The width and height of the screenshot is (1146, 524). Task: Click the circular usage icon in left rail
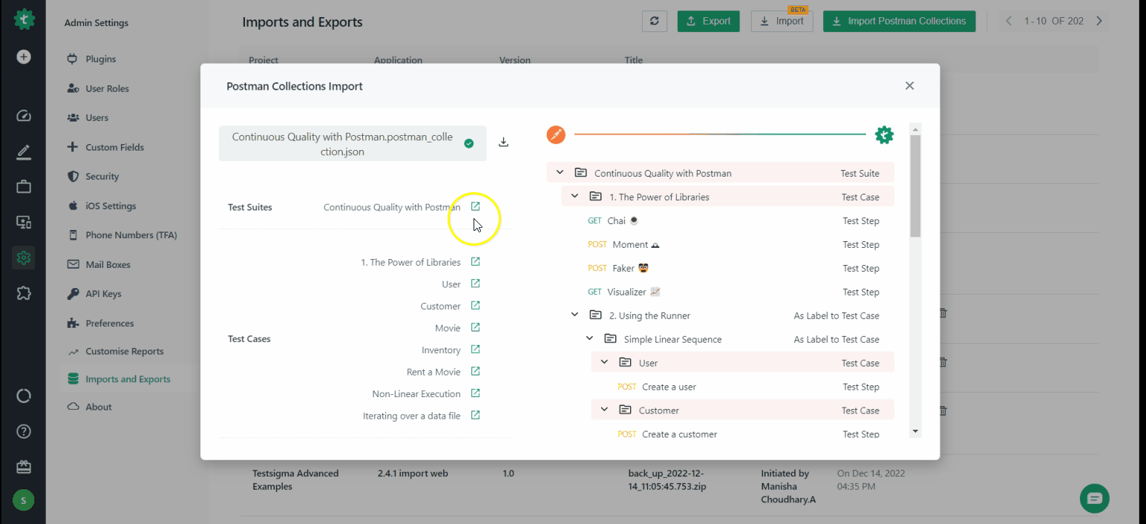pos(24,396)
